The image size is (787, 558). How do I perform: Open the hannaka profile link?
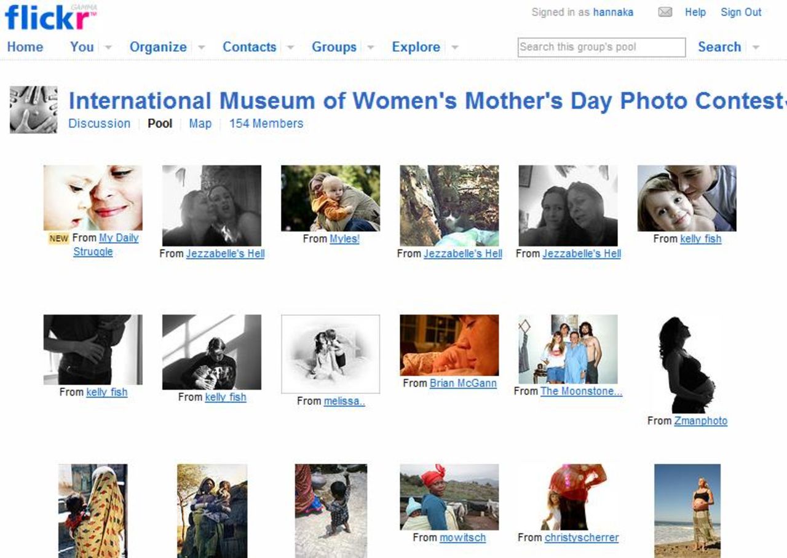click(x=614, y=12)
